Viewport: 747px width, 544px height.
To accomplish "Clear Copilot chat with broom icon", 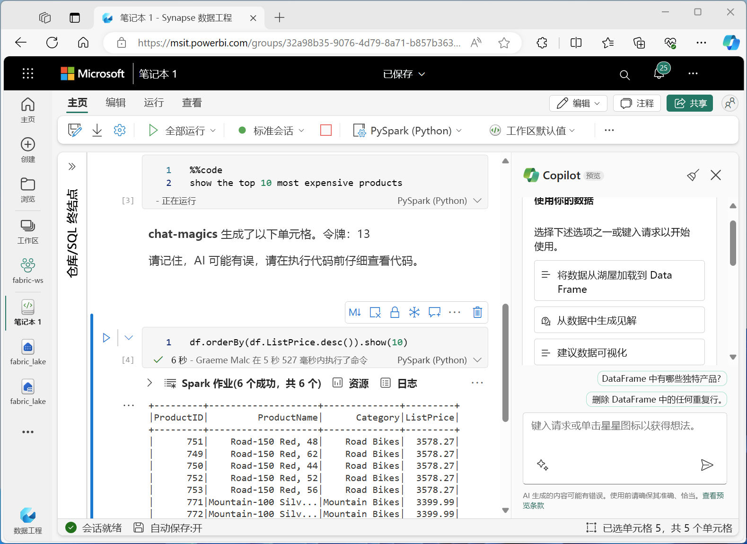I will (693, 175).
